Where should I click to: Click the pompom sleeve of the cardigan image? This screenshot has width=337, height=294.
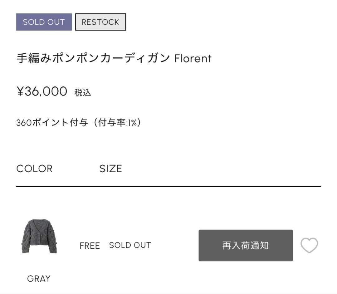(x=53, y=242)
